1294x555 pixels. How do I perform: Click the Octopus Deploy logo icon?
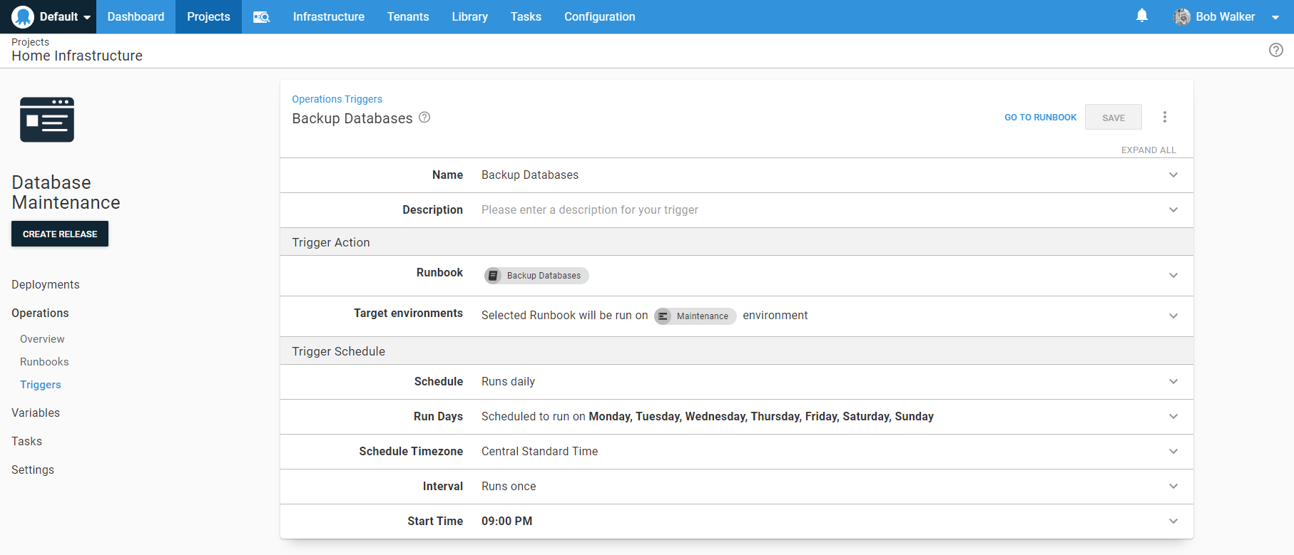(23, 16)
